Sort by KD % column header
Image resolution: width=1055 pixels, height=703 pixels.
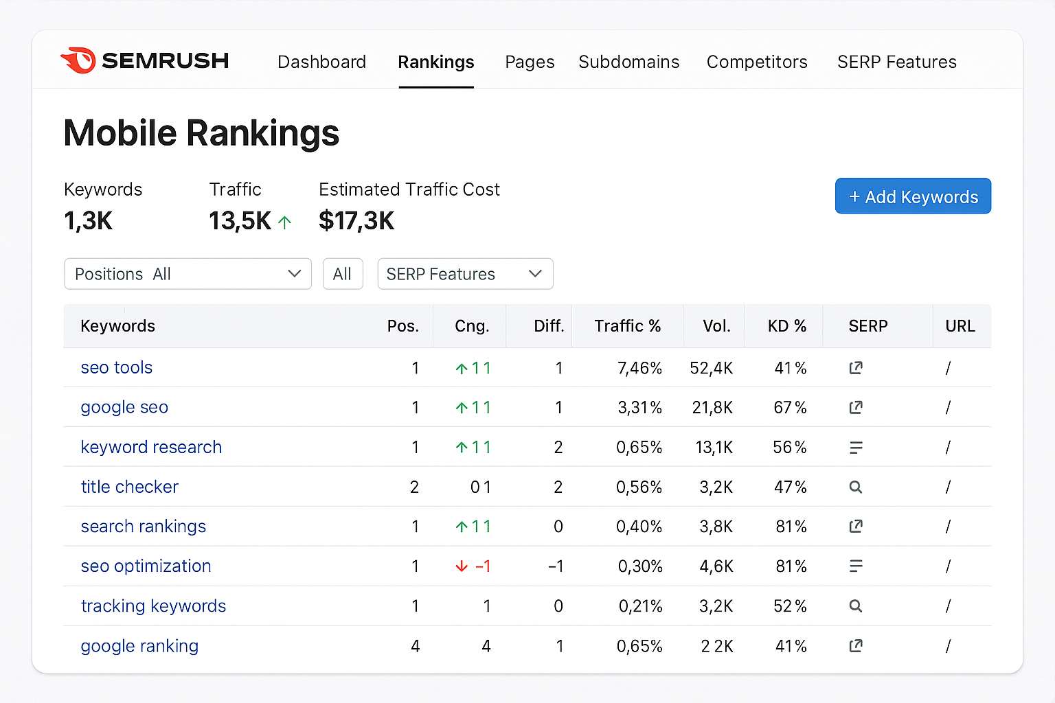(x=787, y=326)
